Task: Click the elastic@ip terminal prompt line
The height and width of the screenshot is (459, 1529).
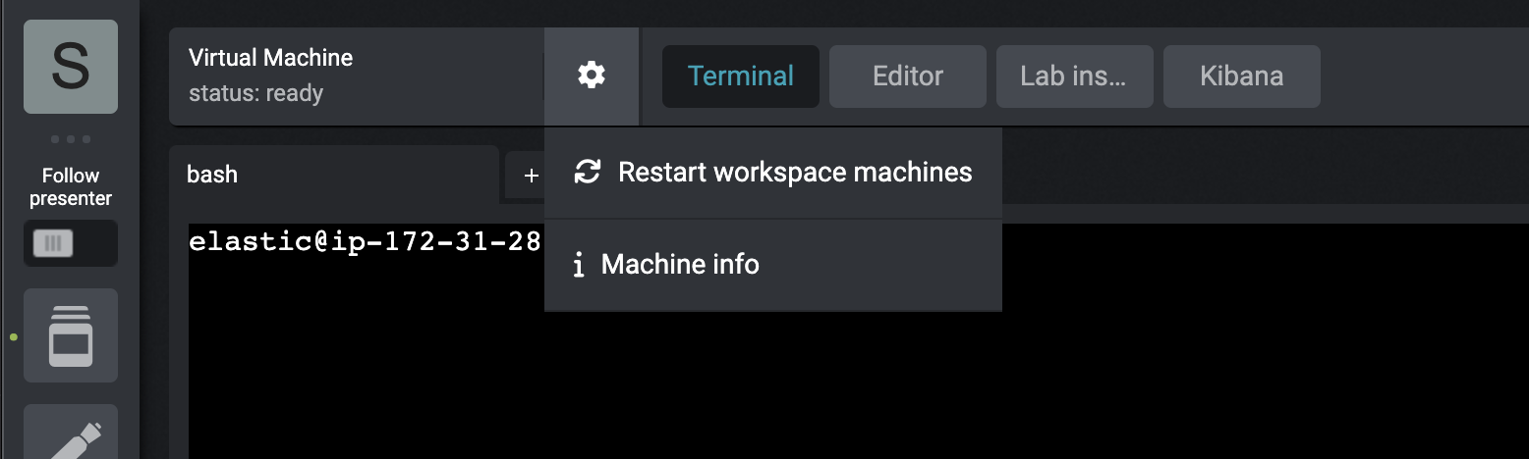Action: coord(366,241)
